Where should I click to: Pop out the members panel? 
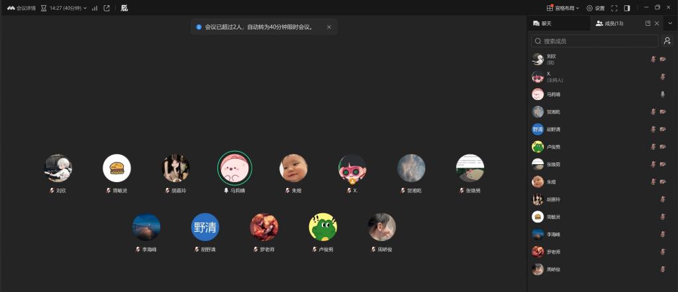click(648, 23)
